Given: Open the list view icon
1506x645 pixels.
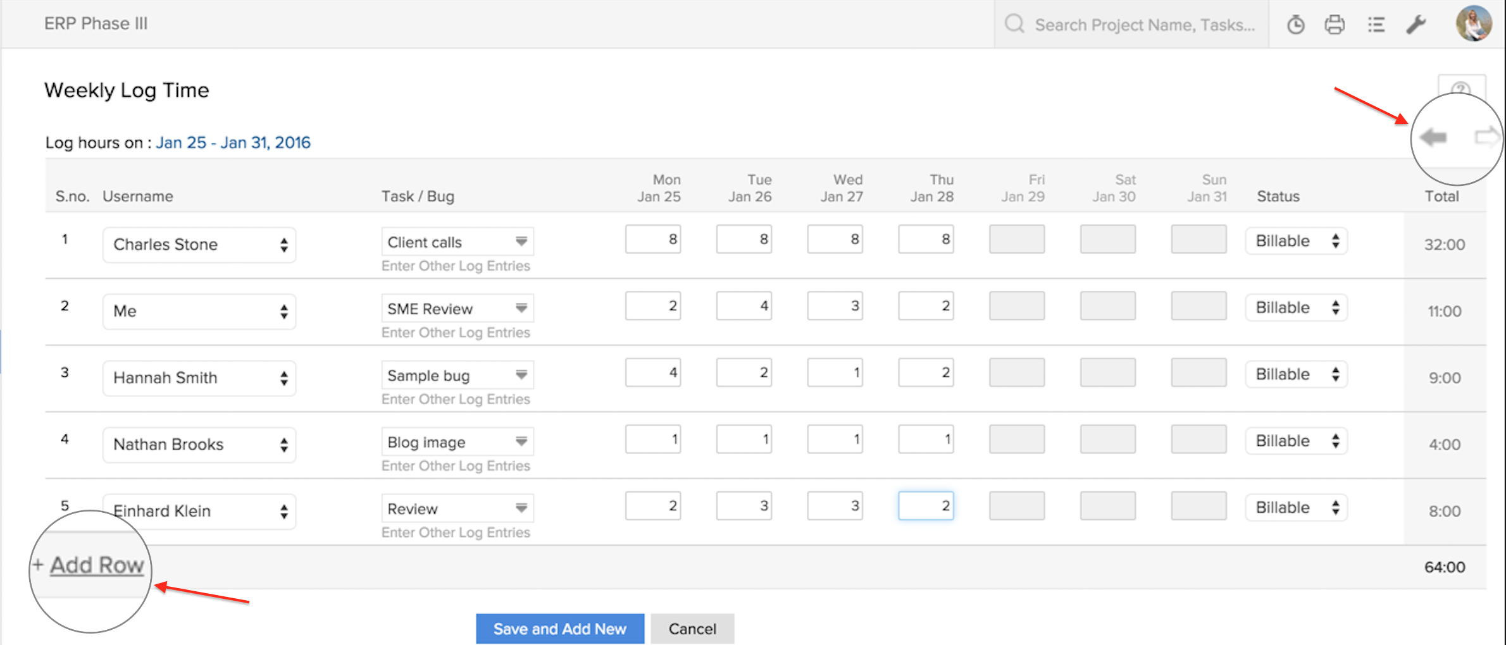Looking at the screenshot, I should point(1376,25).
